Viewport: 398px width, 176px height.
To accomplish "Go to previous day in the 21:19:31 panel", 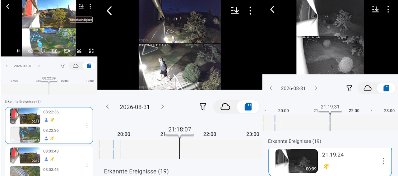I will click(x=271, y=88).
